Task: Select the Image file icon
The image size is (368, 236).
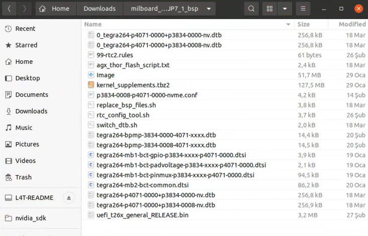Action: tap(91, 75)
